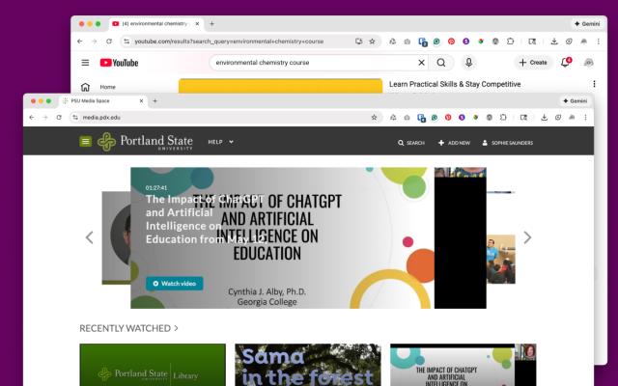Image resolution: width=618 pixels, height=386 pixels.
Task: Close the YouTube browser tab
Action: pyautogui.click(x=197, y=24)
